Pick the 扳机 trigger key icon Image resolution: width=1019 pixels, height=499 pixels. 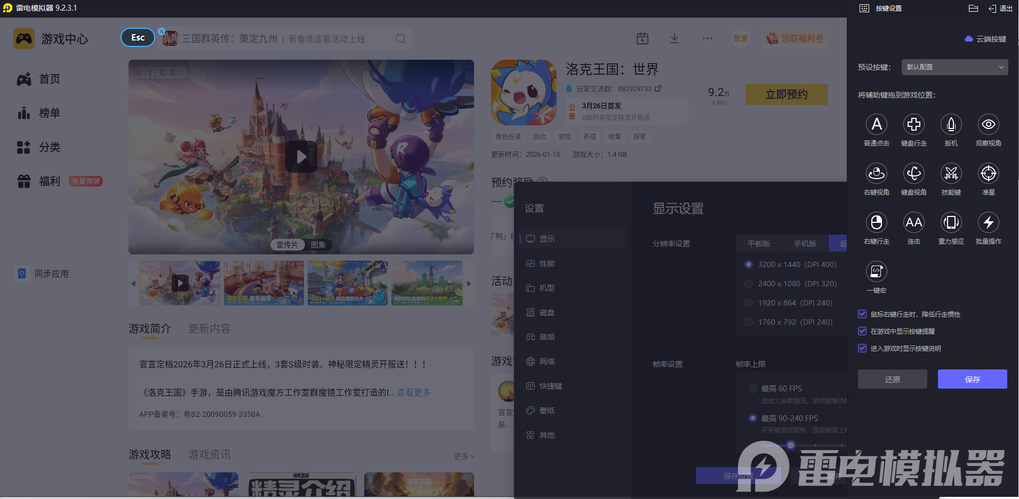(951, 124)
